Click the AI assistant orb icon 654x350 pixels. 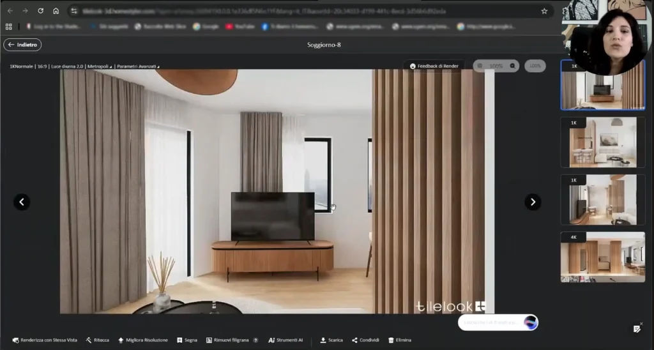point(531,323)
